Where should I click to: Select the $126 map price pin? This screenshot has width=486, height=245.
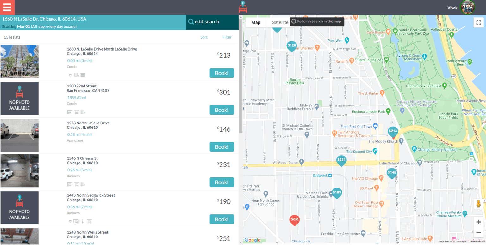[291, 46]
